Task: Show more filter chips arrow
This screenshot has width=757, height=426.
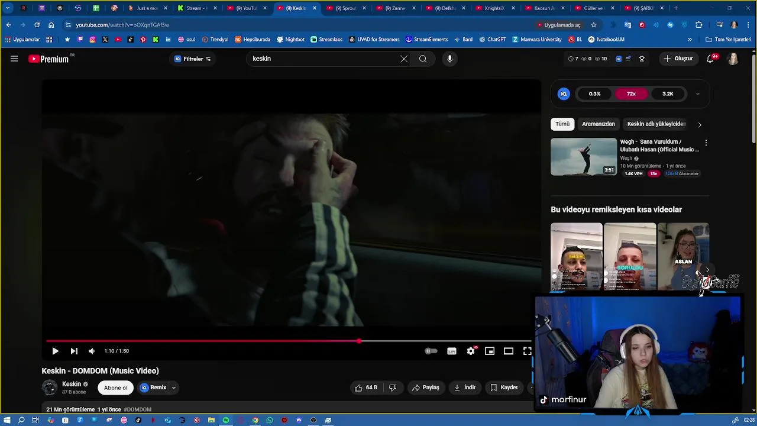Action: (x=700, y=124)
